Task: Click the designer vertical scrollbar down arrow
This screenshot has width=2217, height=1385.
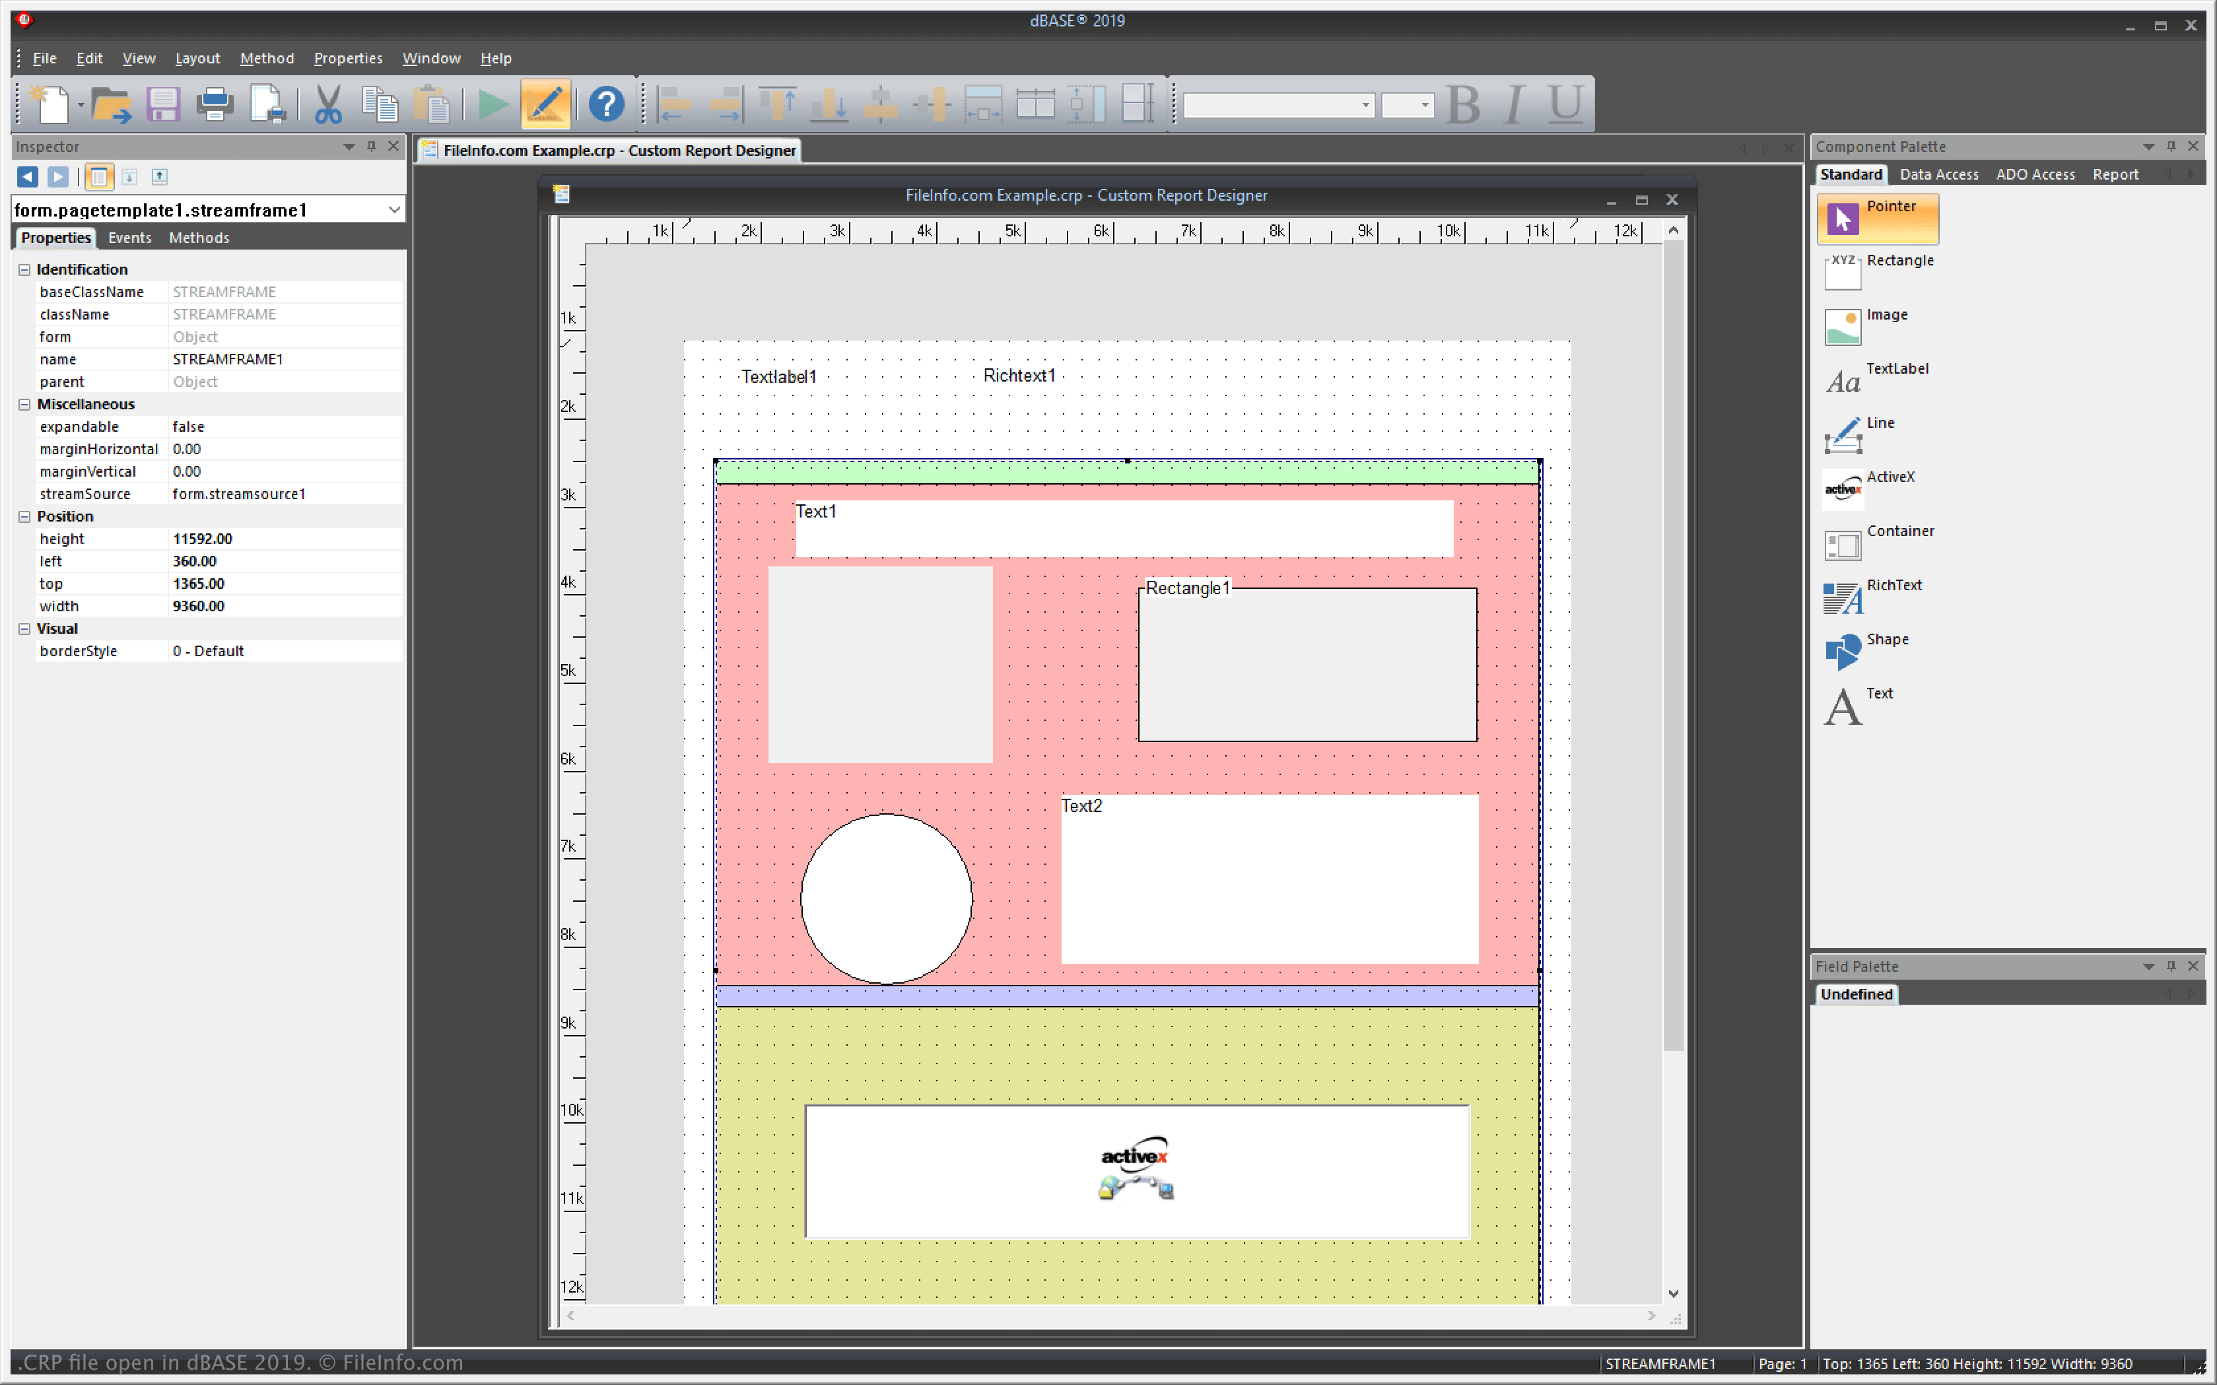Action: (1673, 1293)
